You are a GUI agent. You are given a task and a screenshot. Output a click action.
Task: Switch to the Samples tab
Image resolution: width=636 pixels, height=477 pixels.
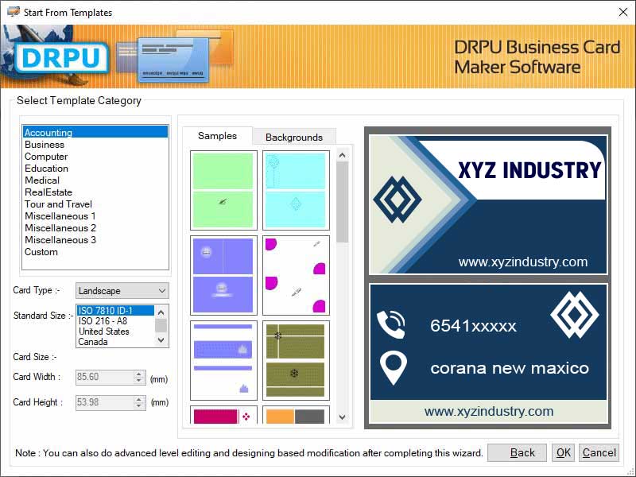click(x=216, y=136)
